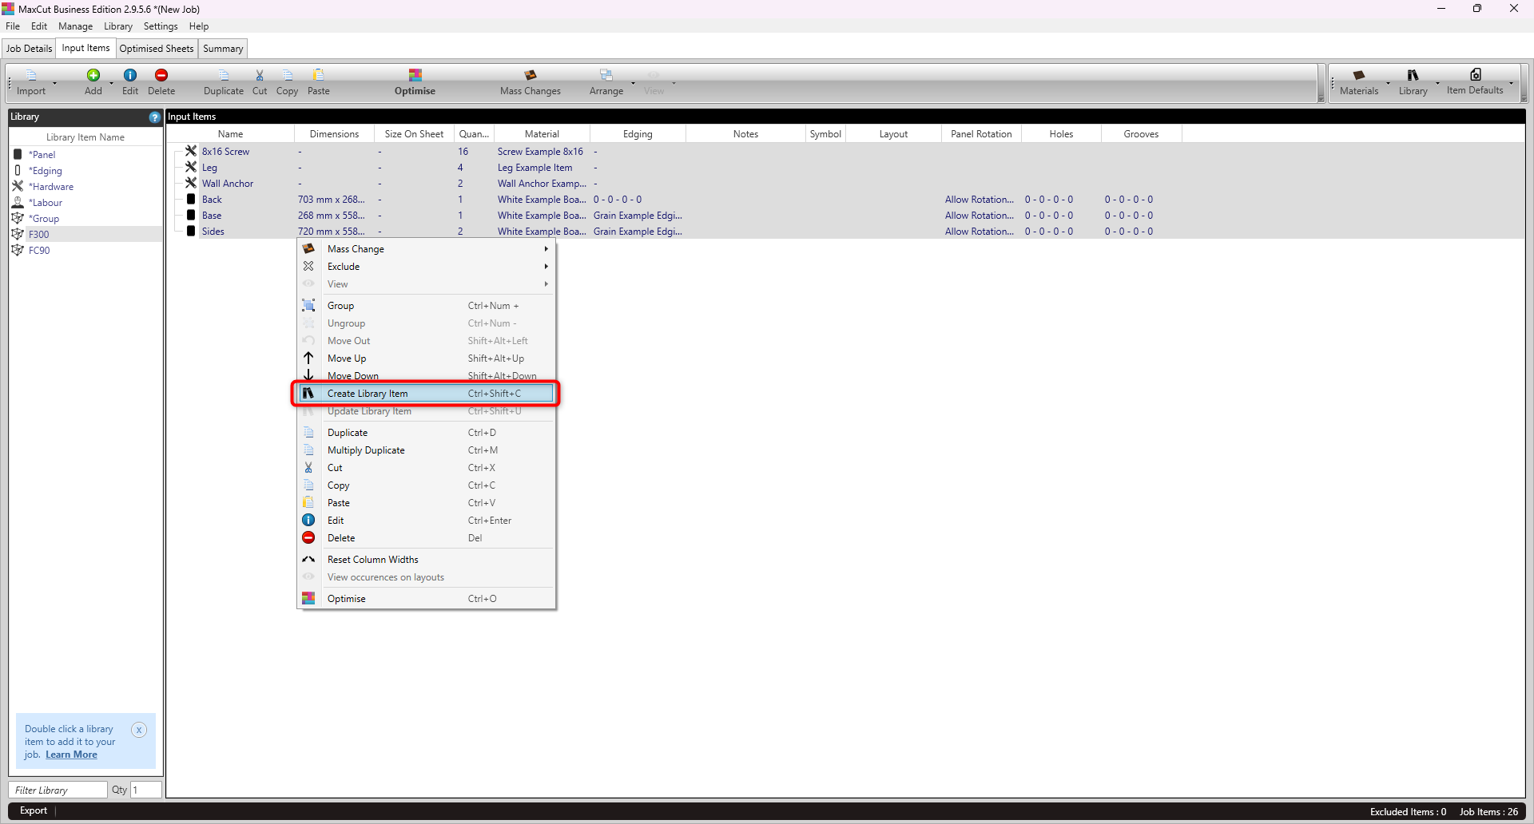
Task: Sort by the Dimensions column header
Action: (334, 134)
